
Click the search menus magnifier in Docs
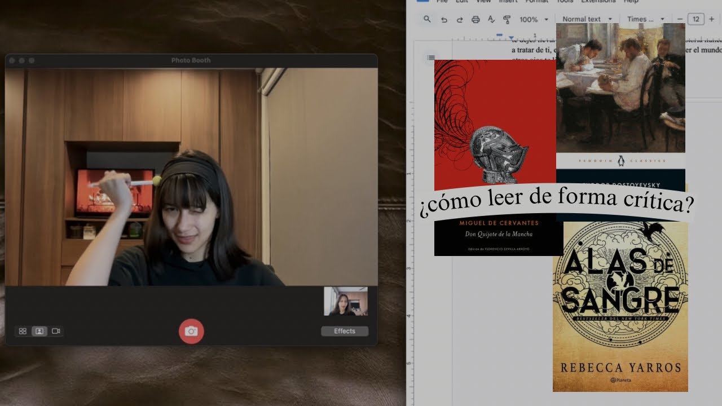coord(427,19)
